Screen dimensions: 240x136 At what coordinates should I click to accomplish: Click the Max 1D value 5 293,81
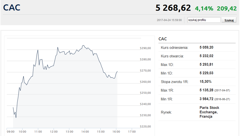206,64
